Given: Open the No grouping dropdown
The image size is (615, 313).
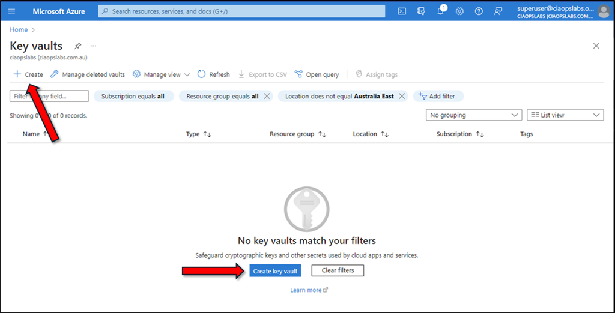Looking at the screenshot, I should coord(473,115).
